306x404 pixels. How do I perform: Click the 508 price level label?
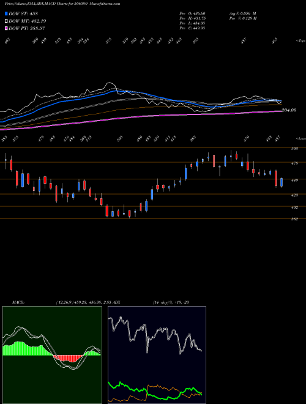coord(295,149)
